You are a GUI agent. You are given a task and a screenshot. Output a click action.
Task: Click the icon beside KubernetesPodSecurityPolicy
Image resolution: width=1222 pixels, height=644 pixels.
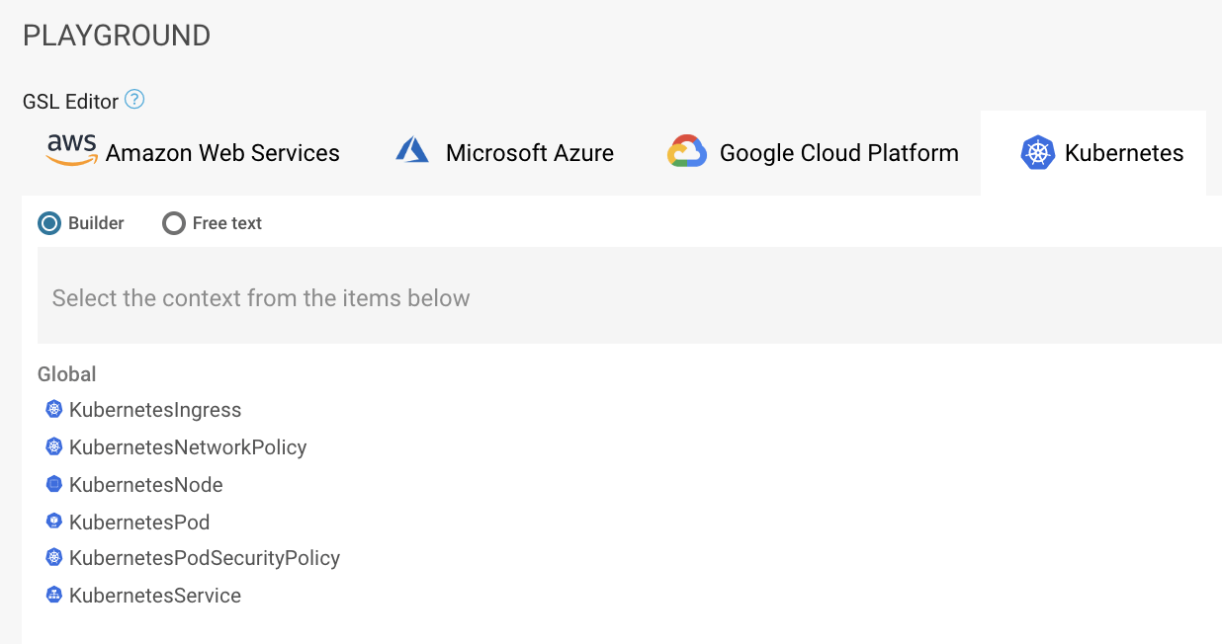tap(54, 558)
